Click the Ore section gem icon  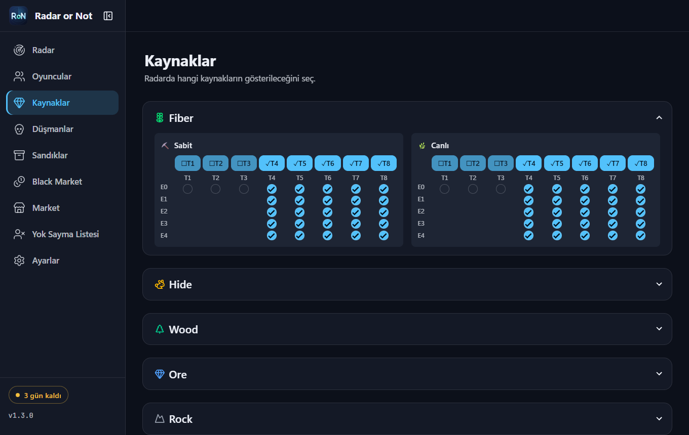point(160,374)
